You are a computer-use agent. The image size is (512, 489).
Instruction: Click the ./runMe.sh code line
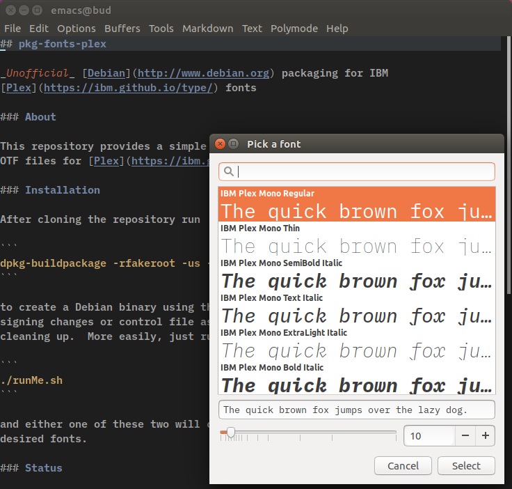31,380
